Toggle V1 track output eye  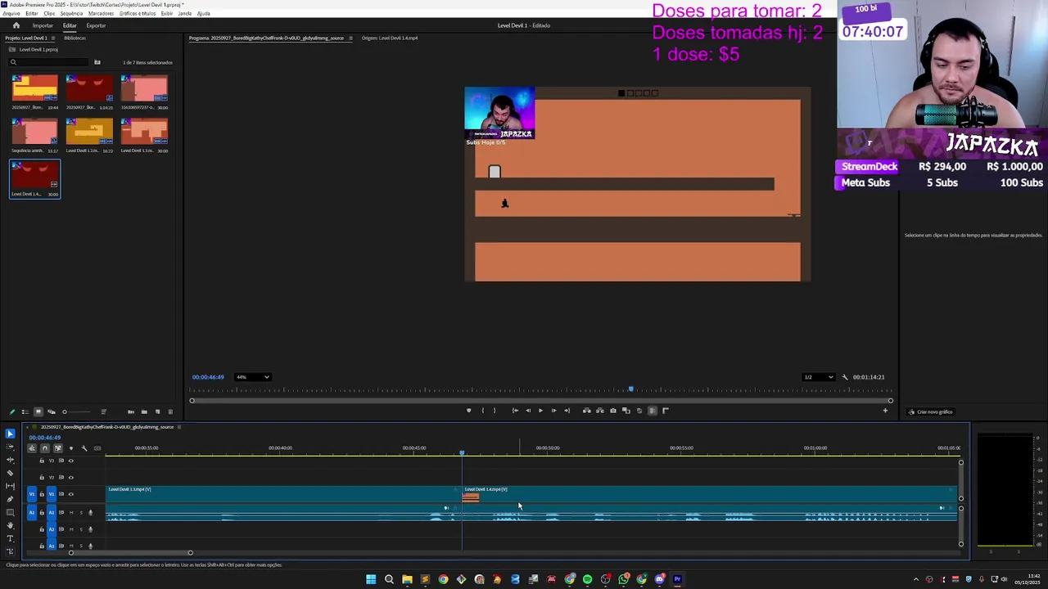coord(70,494)
